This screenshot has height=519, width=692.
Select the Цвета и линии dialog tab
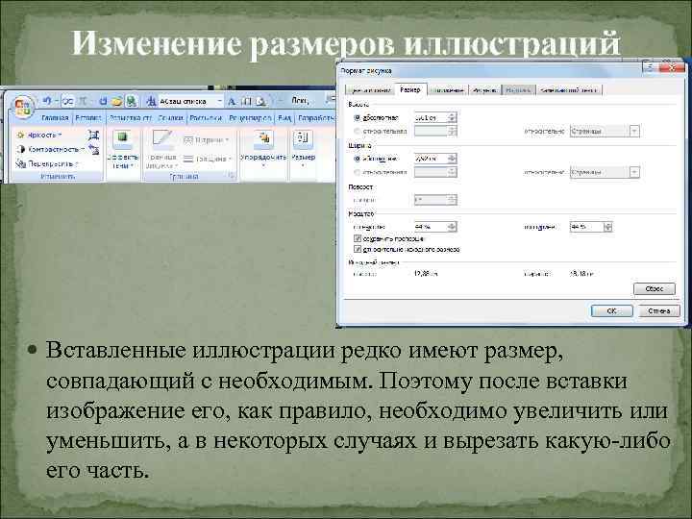click(x=369, y=90)
